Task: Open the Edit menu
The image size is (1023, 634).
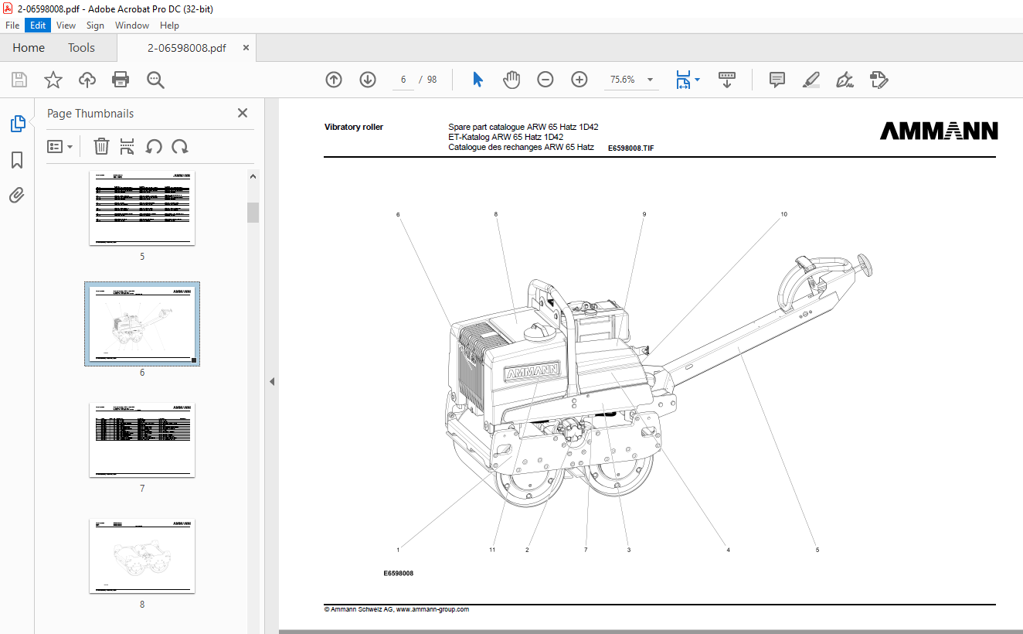Action: click(38, 26)
